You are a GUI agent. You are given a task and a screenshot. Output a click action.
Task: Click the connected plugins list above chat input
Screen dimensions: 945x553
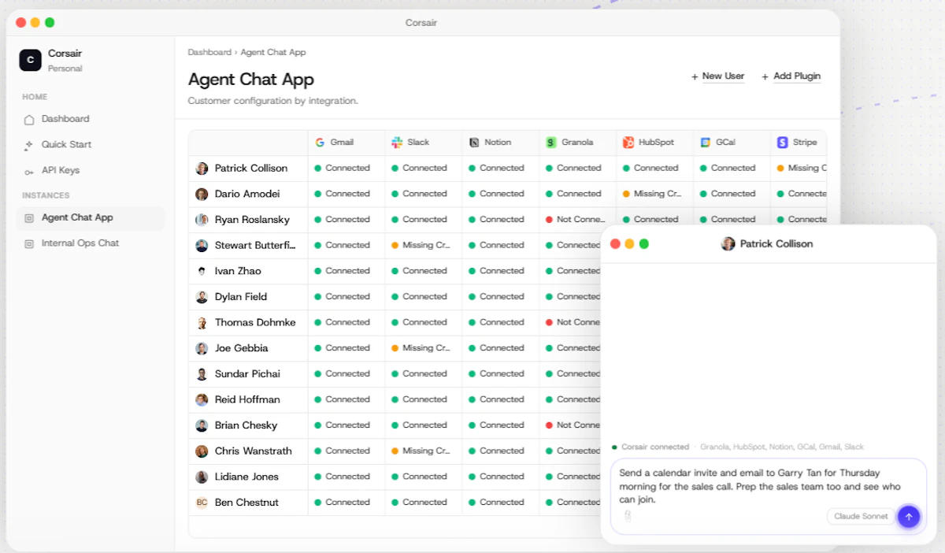click(x=782, y=447)
